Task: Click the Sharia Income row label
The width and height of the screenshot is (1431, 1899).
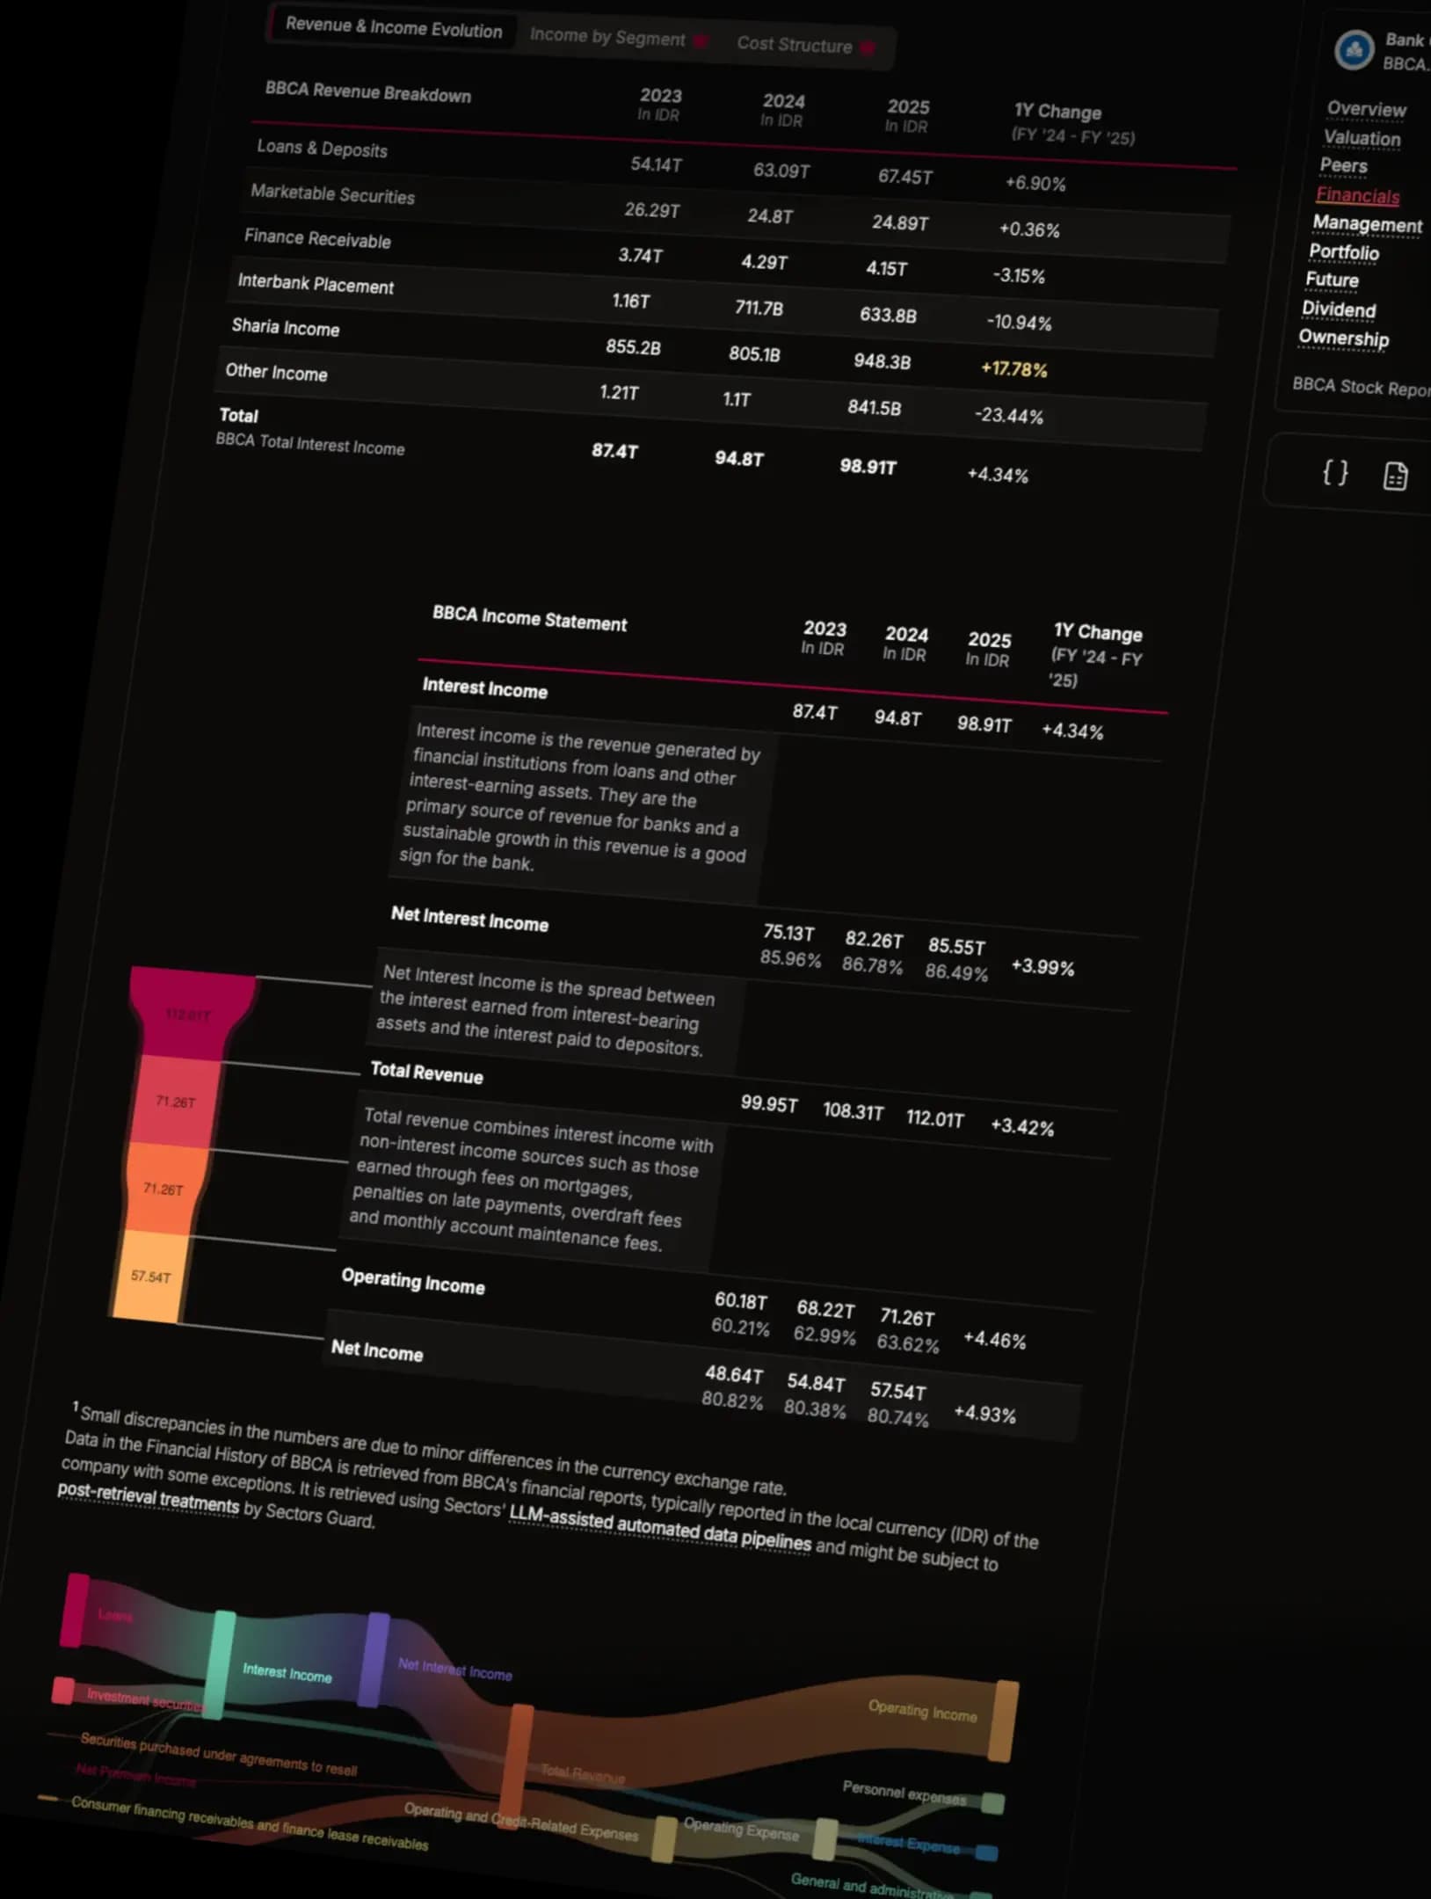Action: (285, 327)
